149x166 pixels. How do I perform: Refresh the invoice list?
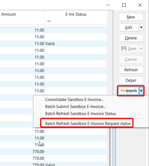pos(131,70)
